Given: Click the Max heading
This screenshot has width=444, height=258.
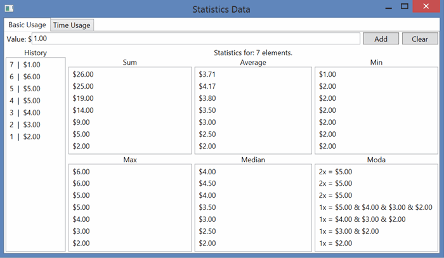Looking at the screenshot, I should [x=130, y=160].
